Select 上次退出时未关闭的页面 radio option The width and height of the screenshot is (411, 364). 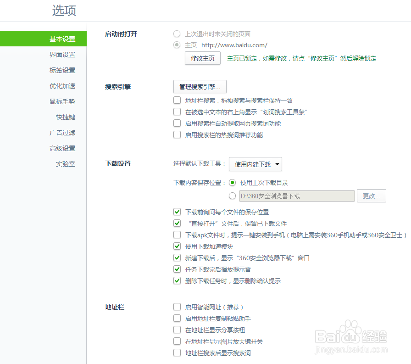[x=177, y=34]
